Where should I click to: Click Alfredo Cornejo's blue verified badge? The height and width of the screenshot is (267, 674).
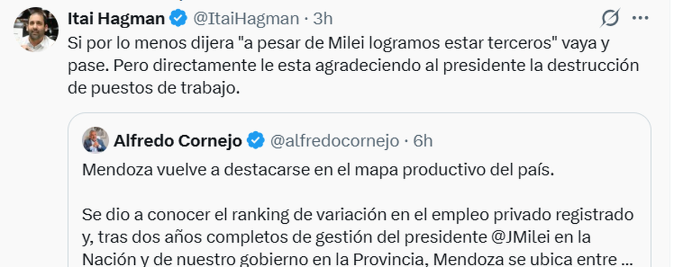pyautogui.click(x=256, y=141)
